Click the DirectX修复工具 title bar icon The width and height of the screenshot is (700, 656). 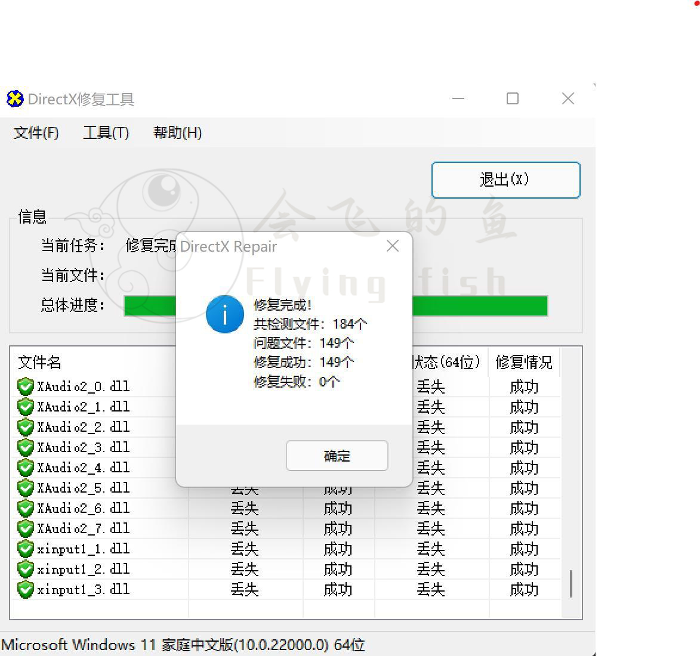click(15, 98)
